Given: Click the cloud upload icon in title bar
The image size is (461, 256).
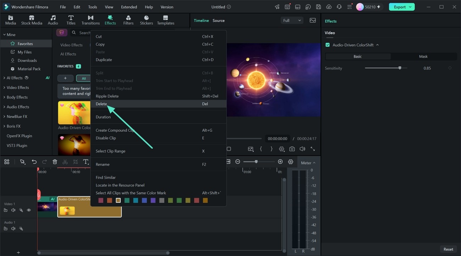Looking at the screenshot, I should point(329,7).
